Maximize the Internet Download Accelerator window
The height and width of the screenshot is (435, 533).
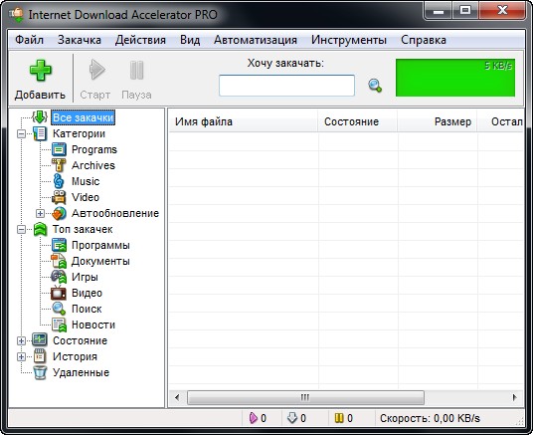pos(465,11)
